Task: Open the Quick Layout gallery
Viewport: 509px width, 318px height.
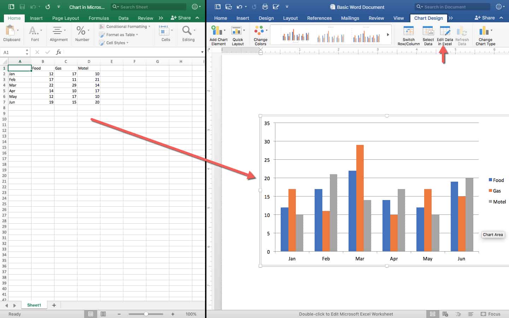Action: click(x=237, y=31)
